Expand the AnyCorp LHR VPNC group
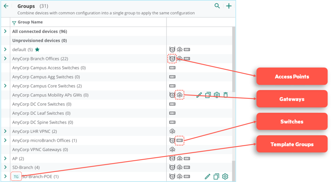 5,131
